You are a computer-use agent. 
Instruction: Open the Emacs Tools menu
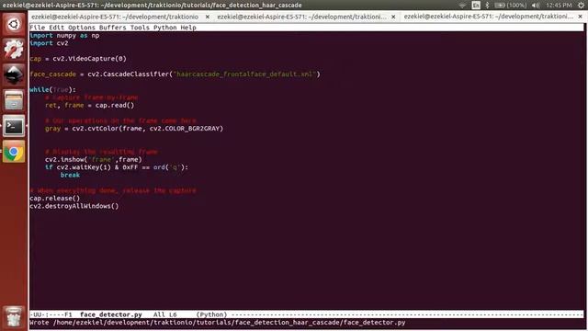140,28
